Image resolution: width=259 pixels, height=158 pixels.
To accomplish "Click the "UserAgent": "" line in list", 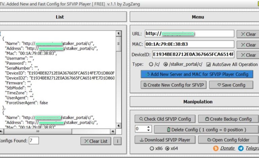I will pyautogui.click(x=19, y=98).
